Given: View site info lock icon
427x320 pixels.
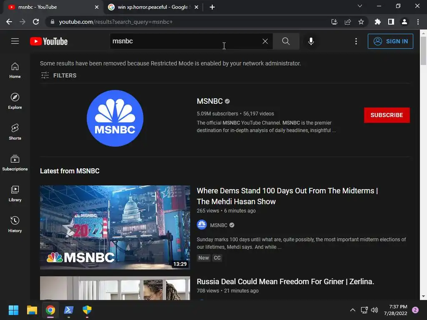Looking at the screenshot, I should pos(53,22).
